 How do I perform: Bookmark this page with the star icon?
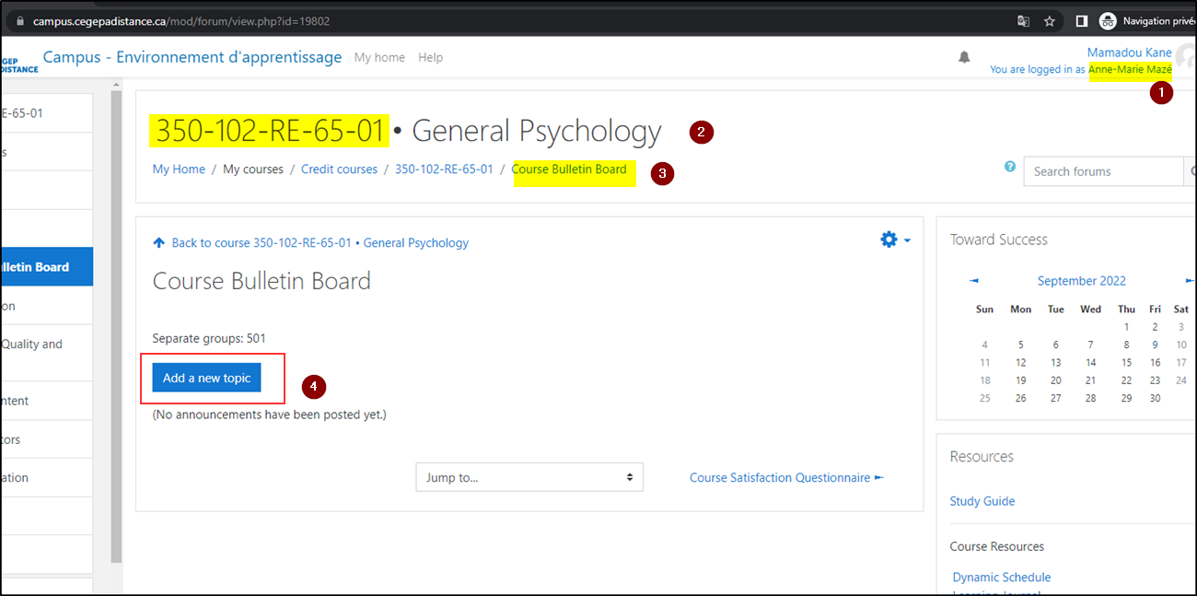point(1050,21)
